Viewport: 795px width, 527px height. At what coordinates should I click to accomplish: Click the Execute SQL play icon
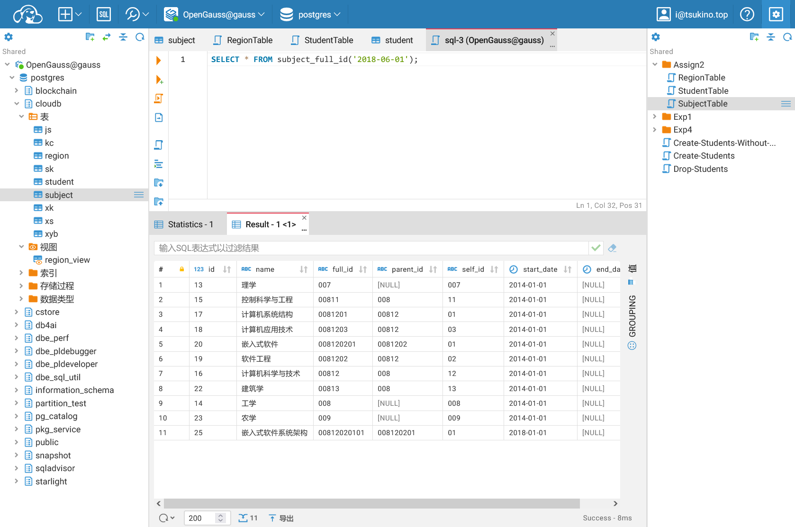[x=159, y=60]
